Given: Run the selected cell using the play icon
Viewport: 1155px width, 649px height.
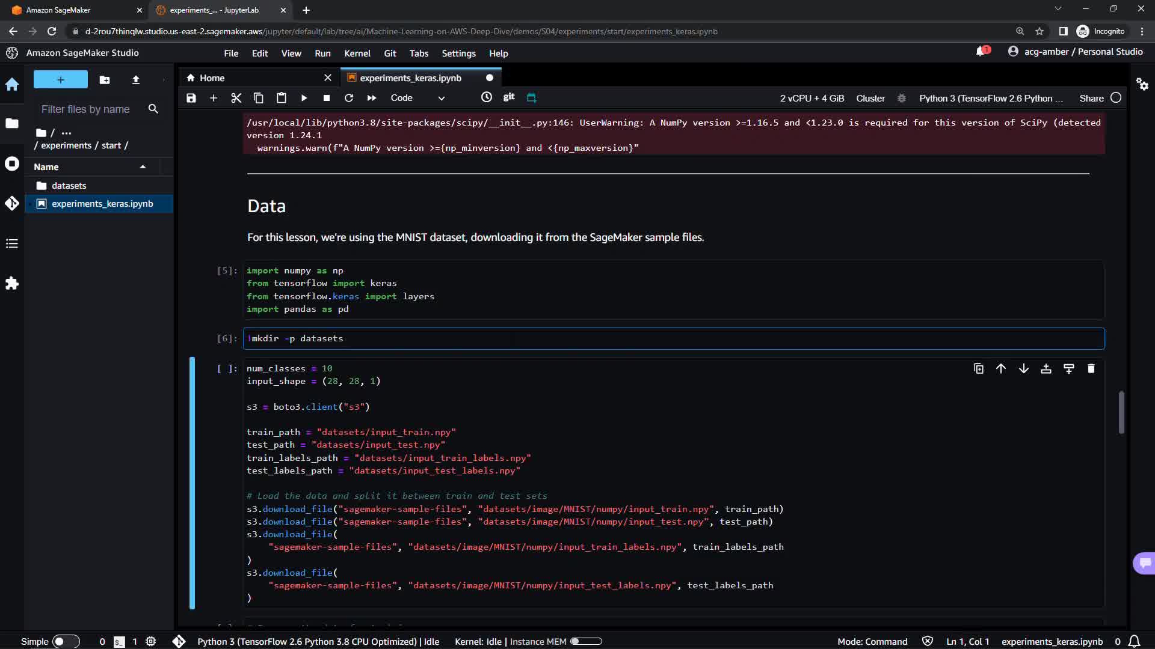Looking at the screenshot, I should click(x=304, y=98).
